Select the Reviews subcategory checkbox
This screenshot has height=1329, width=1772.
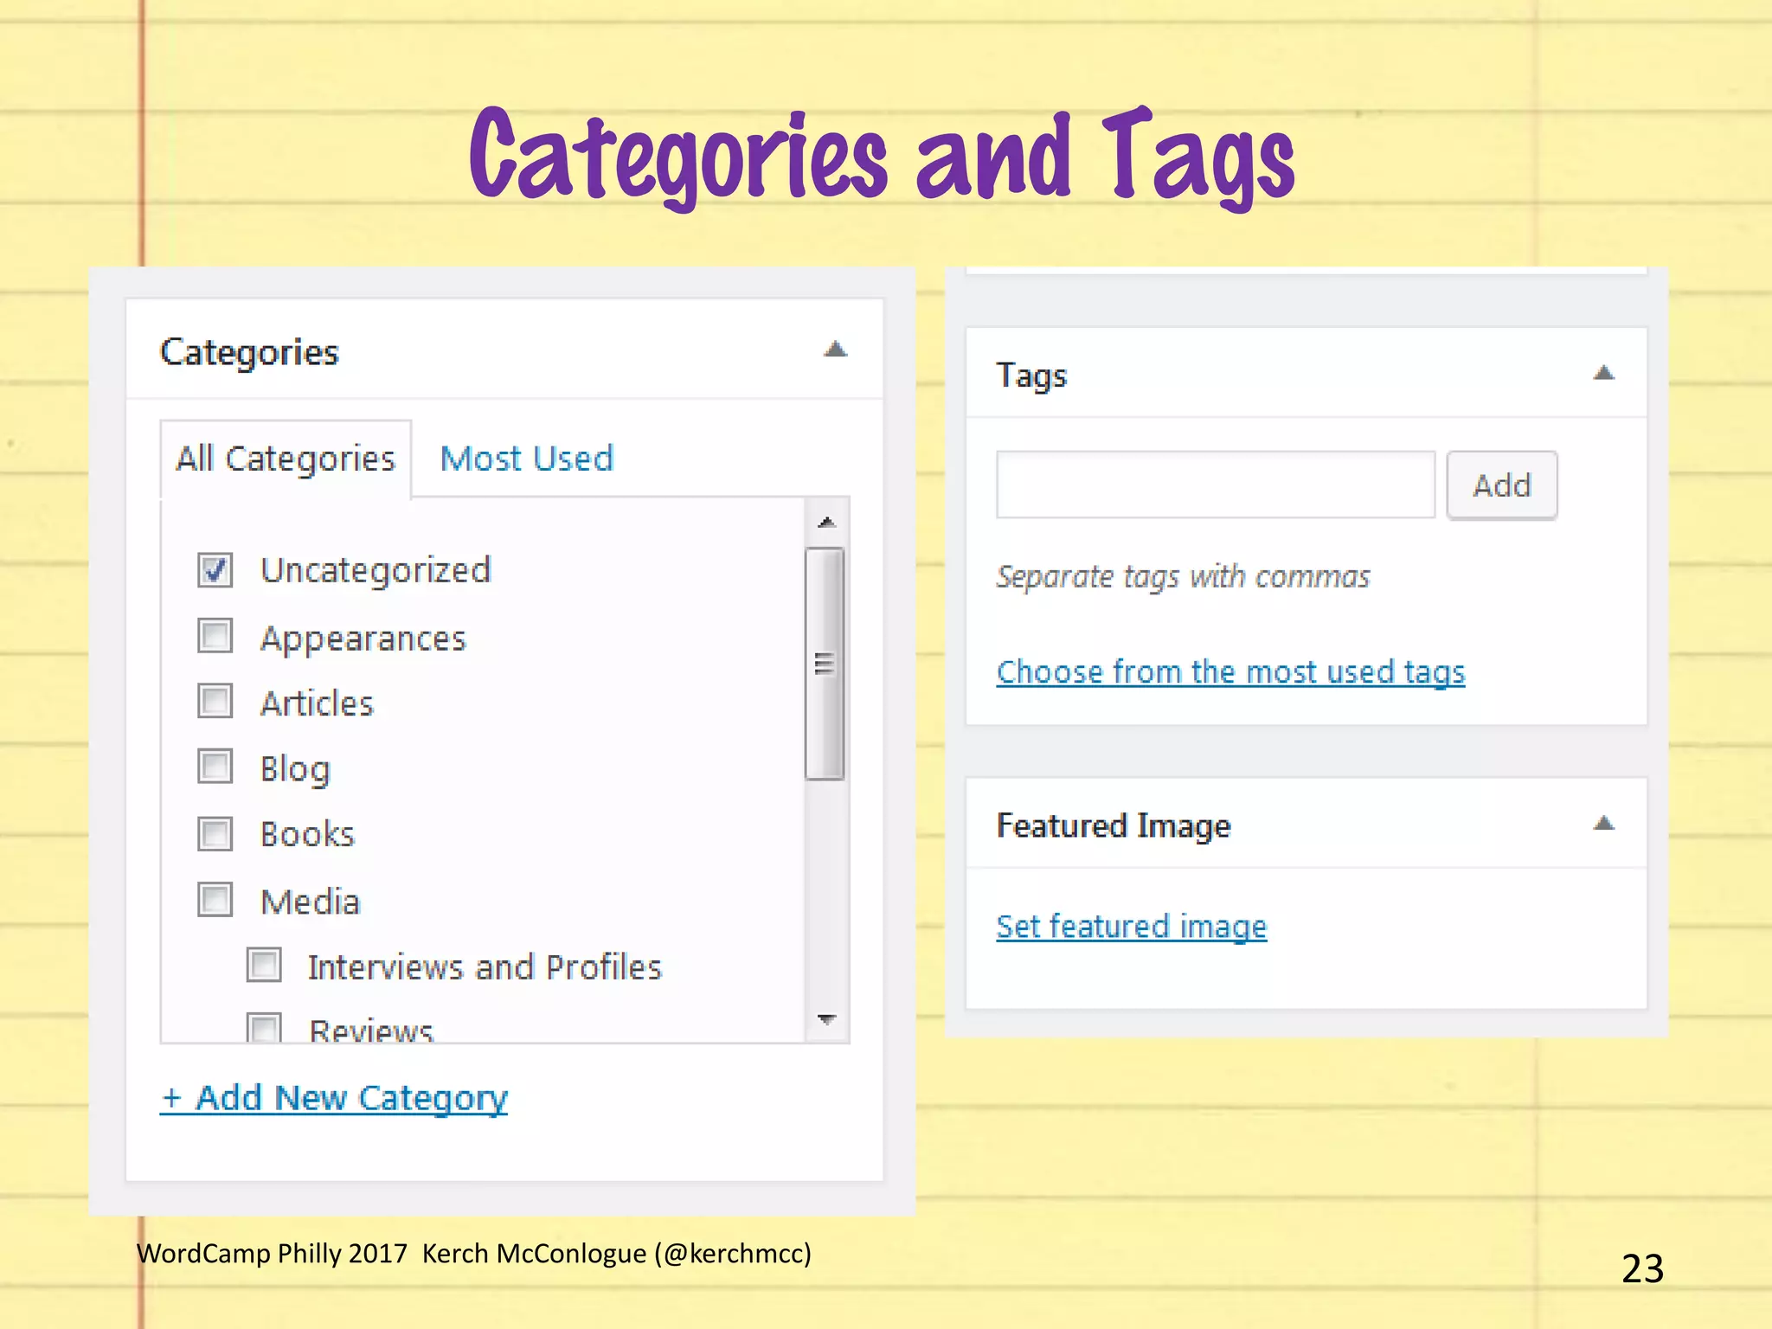coord(264,1027)
